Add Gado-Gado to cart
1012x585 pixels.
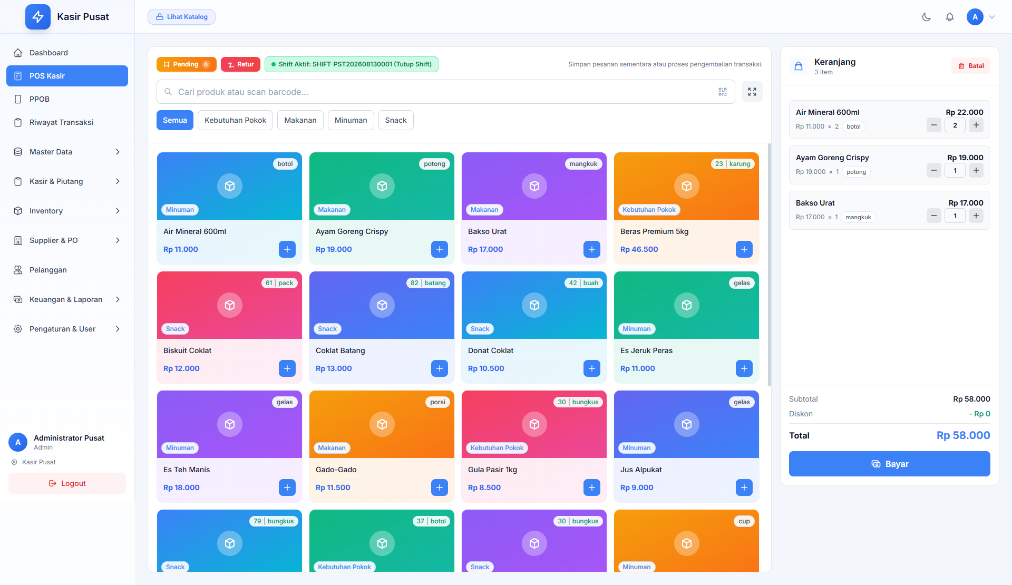click(440, 487)
